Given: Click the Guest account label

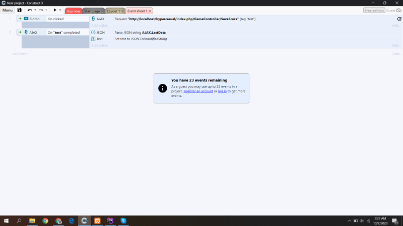Looking at the screenshot, I should (x=390, y=11).
